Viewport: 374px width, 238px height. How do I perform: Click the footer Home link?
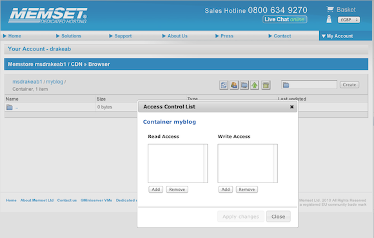point(11,201)
